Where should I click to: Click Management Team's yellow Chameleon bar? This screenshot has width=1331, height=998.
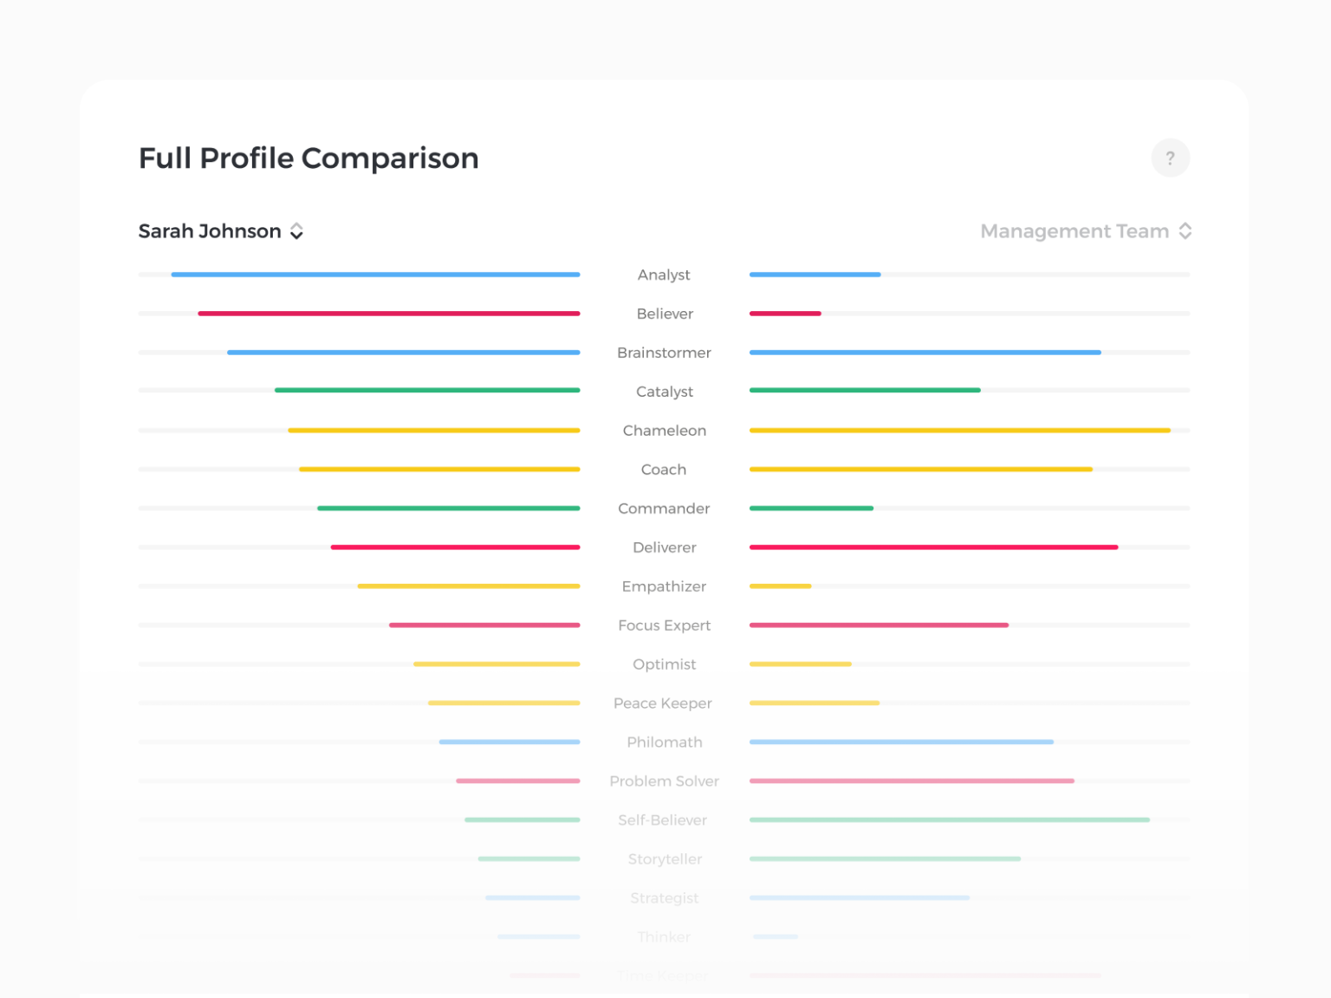pyautogui.click(x=959, y=431)
